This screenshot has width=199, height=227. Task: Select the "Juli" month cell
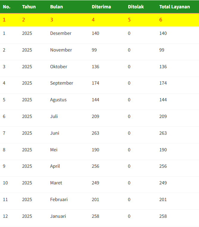pos(54,116)
